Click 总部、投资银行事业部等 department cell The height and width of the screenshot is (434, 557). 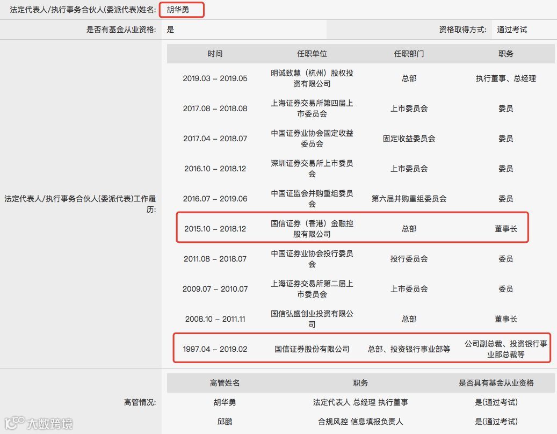pyautogui.click(x=409, y=350)
